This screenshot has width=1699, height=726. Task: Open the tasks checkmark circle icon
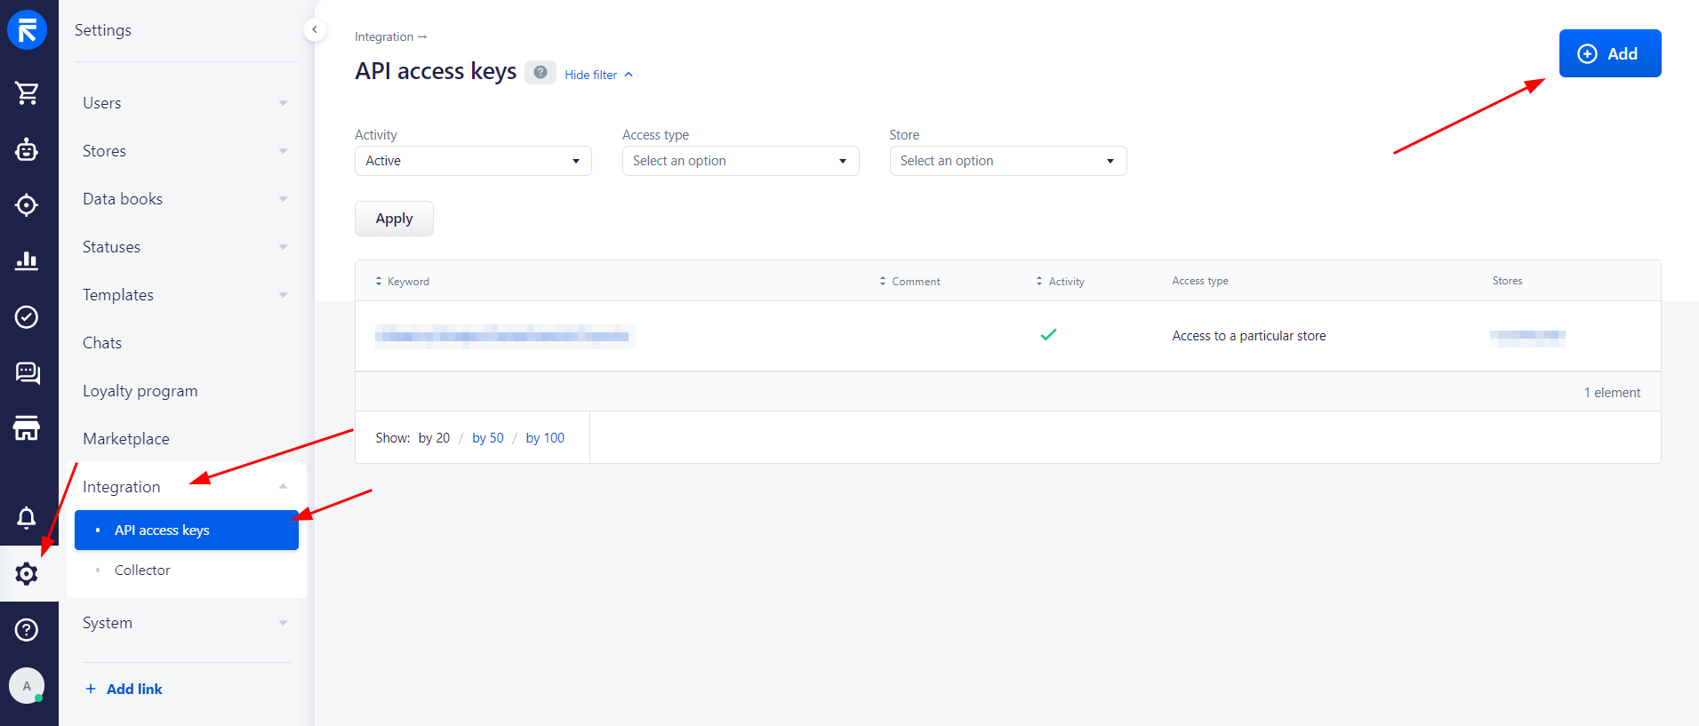pyautogui.click(x=27, y=317)
